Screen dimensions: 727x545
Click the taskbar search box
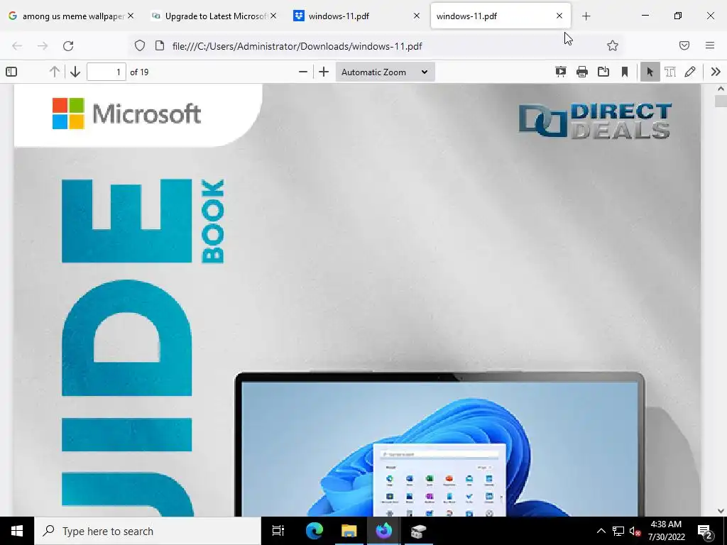click(x=148, y=531)
